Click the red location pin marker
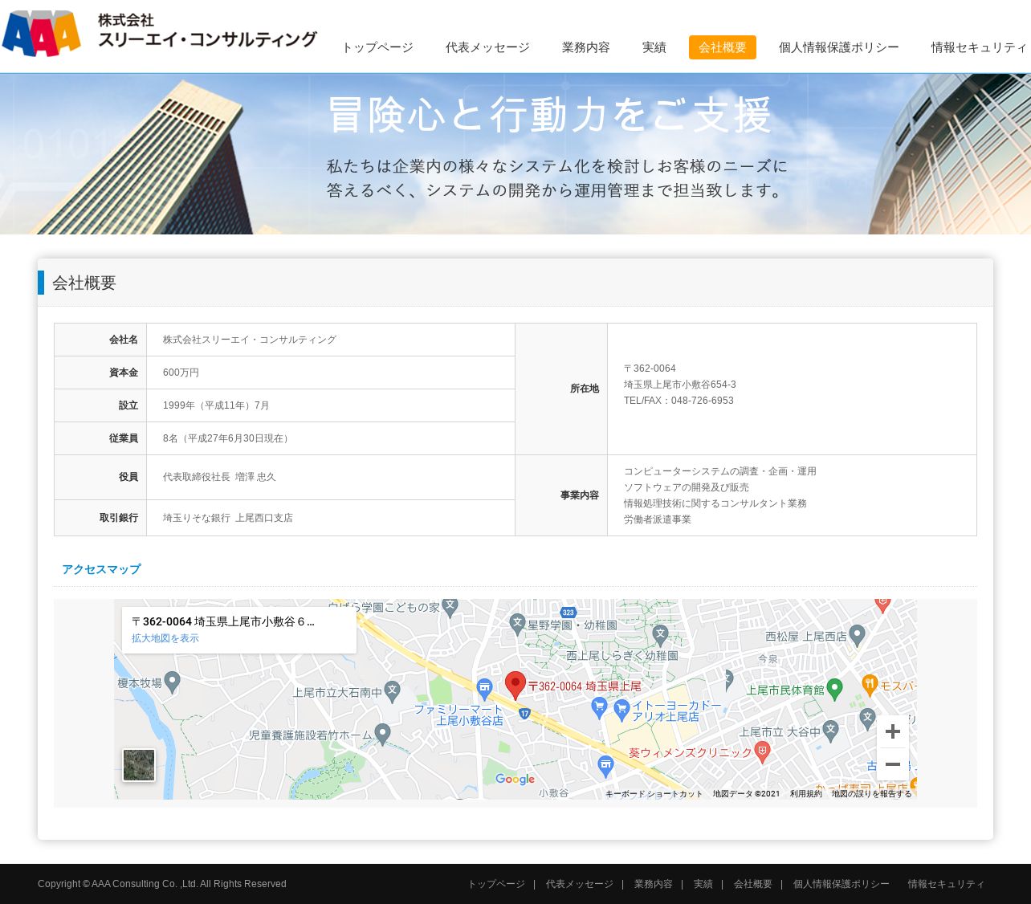The width and height of the screenshot is (1031, 904). 515,685
